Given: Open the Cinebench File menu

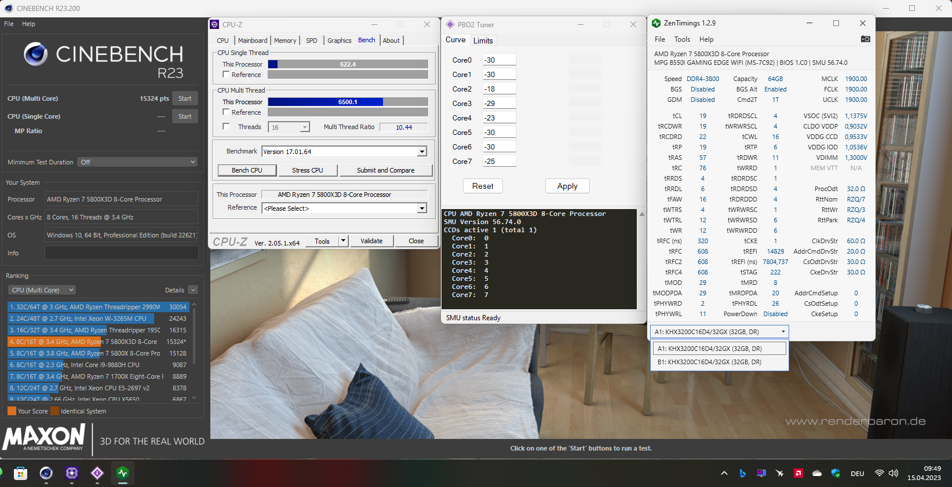Looking at the screenshot, I should [x=9, y=24].
